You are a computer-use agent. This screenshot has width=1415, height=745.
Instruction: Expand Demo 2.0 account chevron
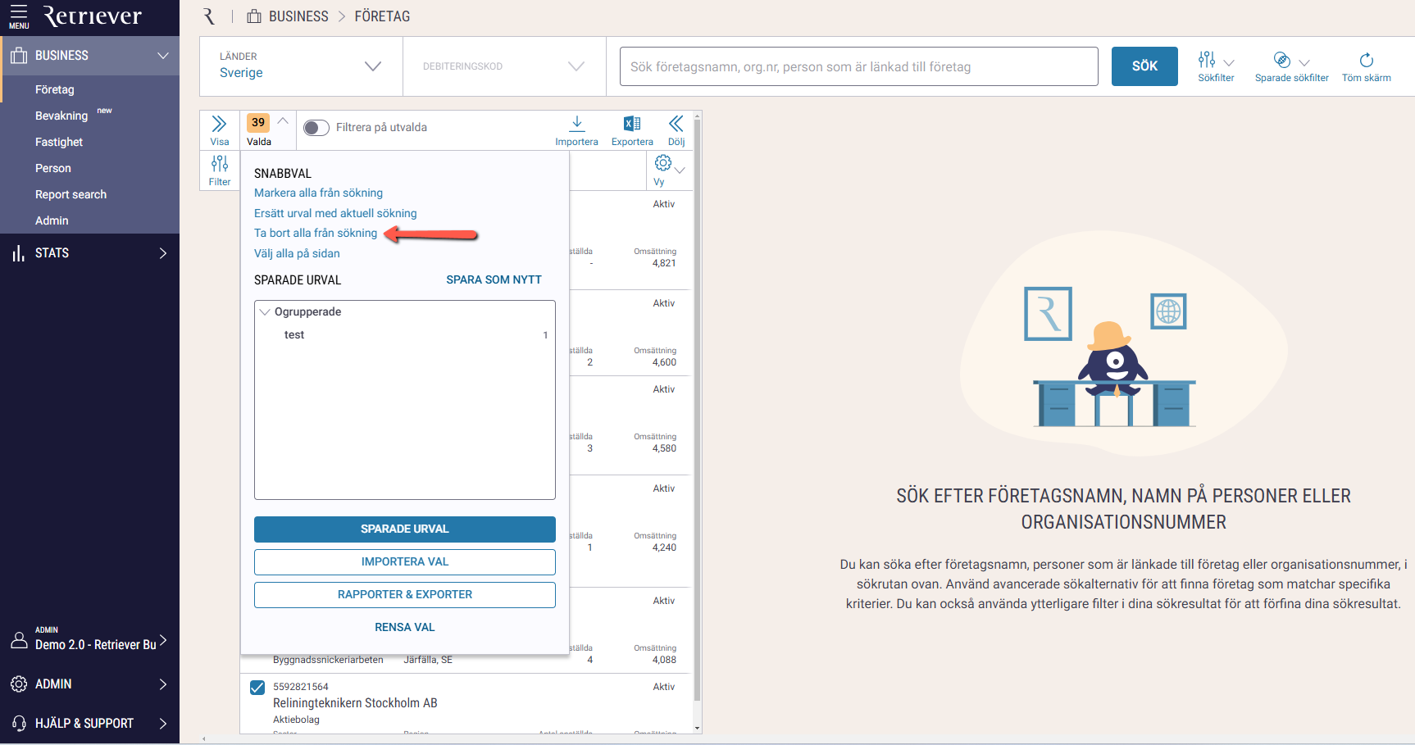[x=163, y=640]
